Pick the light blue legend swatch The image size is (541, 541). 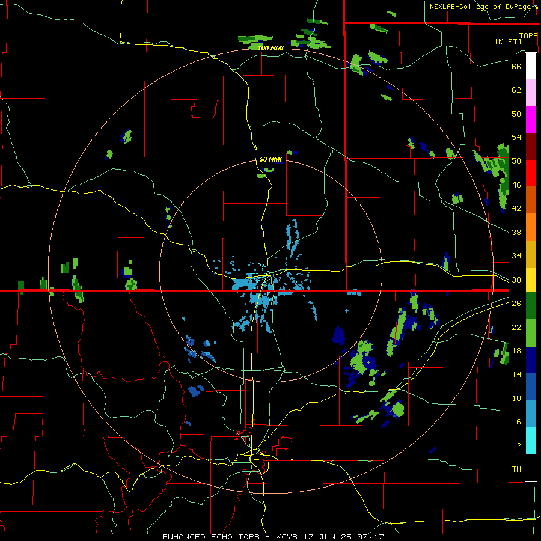click(531, 414)
